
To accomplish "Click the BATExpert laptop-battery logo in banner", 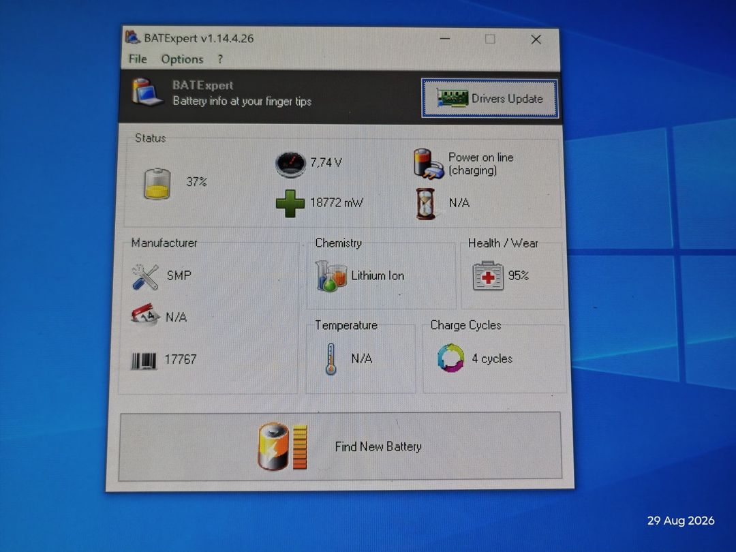I will 147,93.
